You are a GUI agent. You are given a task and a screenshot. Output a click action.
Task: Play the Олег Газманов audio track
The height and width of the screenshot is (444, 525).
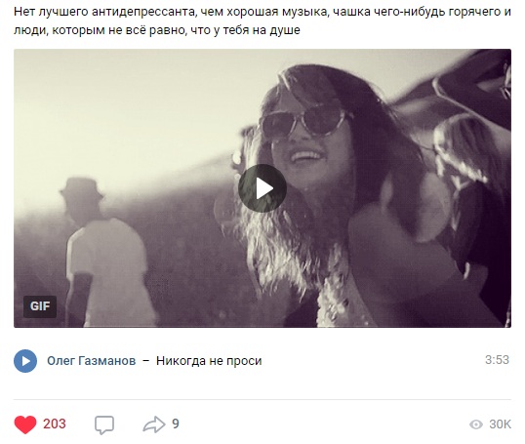(x=25, y=361)
